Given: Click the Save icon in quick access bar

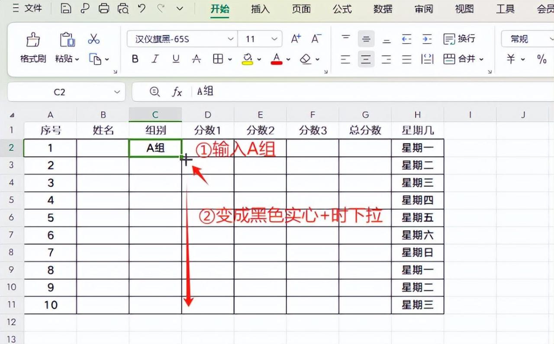Looking at the screenshot, I should tap(66, 8).
